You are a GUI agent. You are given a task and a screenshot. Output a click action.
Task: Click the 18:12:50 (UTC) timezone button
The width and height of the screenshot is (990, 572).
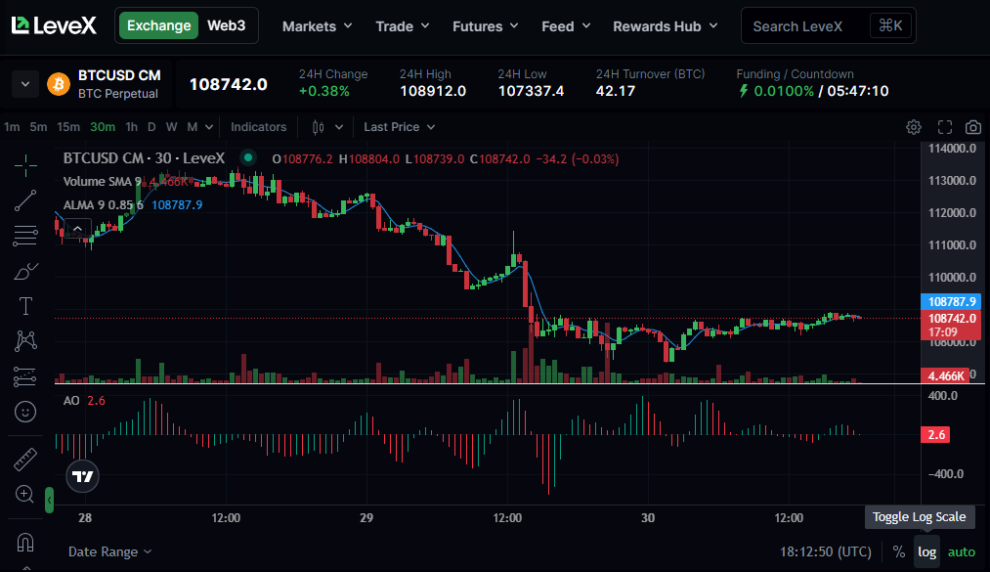(x=825, y=551)
